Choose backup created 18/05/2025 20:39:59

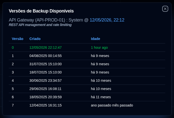coord(46,97)
